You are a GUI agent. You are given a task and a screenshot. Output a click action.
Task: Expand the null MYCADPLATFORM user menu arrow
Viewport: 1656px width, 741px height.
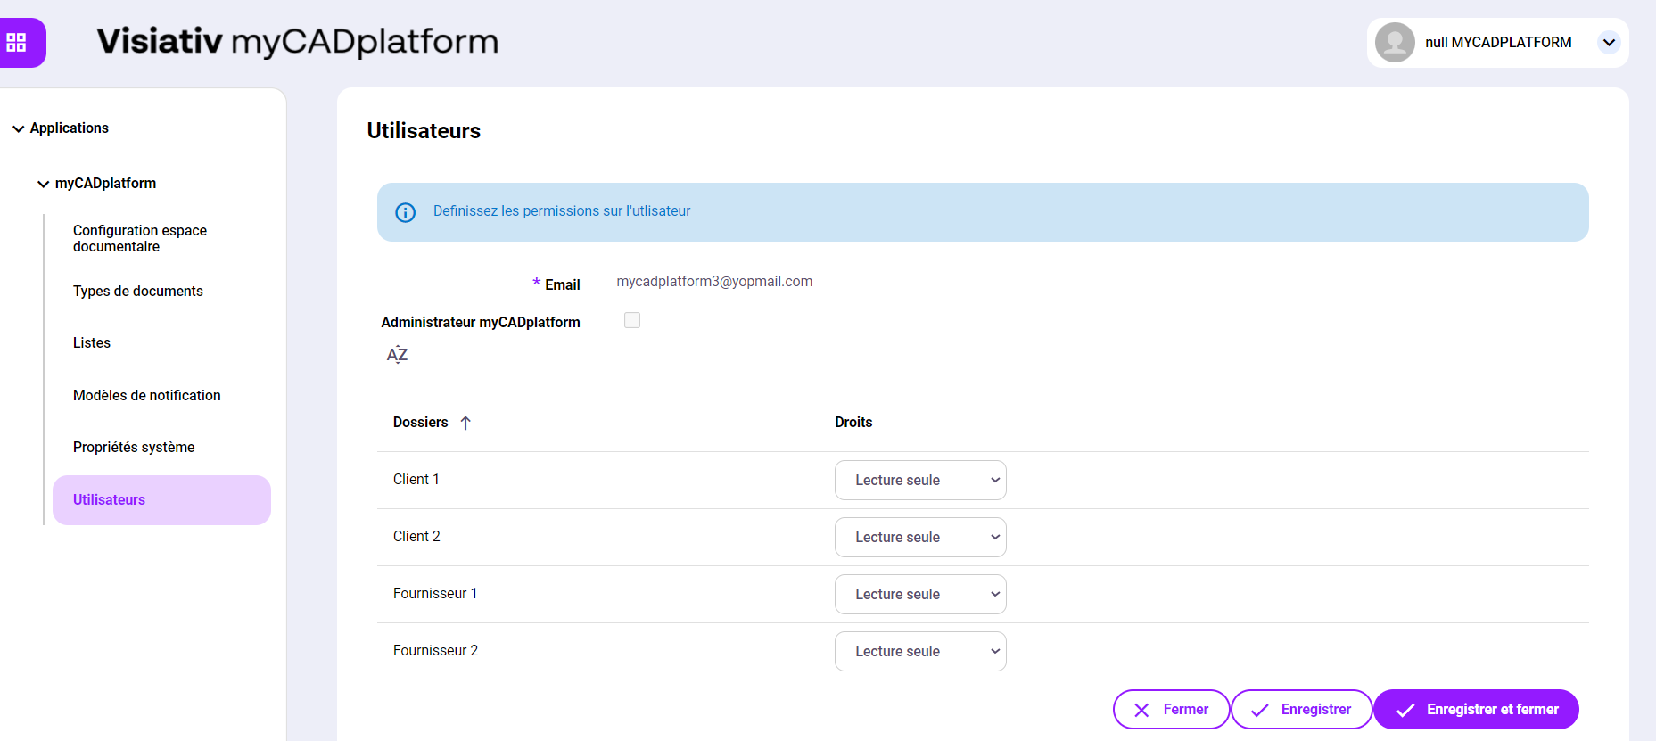click(1609, 42)
